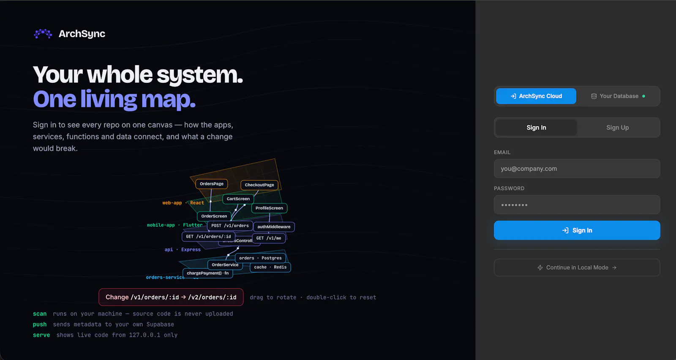Click the 'scan' keyword text
The image size is (676, 360).
tap(40, 314)
